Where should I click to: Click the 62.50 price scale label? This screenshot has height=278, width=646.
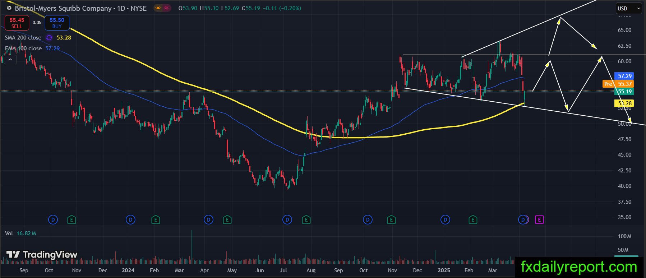pyautogui.click(x=624, y=46)
